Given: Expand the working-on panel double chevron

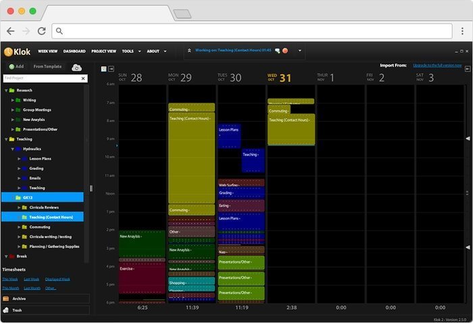Looking at the screenshot, I should pos(189,51).
